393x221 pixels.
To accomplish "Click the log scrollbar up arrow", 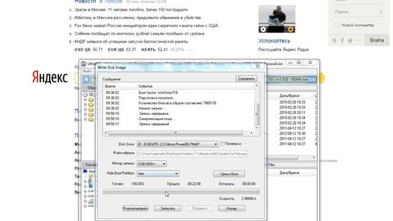I will [x=257, y=86].
